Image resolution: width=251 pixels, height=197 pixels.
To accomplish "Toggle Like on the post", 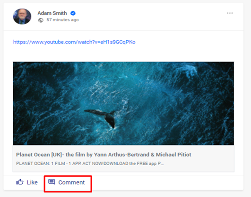I will (27, 182).
